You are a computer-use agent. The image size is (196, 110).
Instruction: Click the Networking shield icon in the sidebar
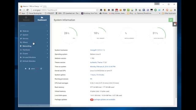(x=21, y=46)
